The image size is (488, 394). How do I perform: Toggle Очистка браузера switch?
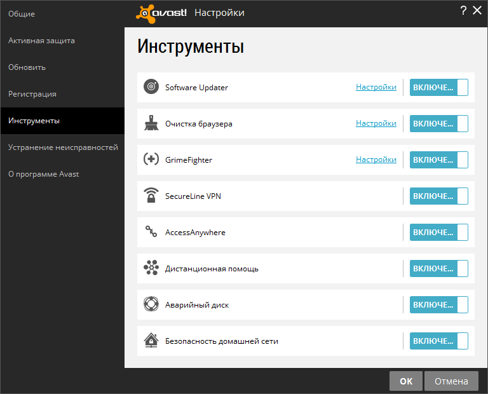pyautogui.click(x=439, y=123)
